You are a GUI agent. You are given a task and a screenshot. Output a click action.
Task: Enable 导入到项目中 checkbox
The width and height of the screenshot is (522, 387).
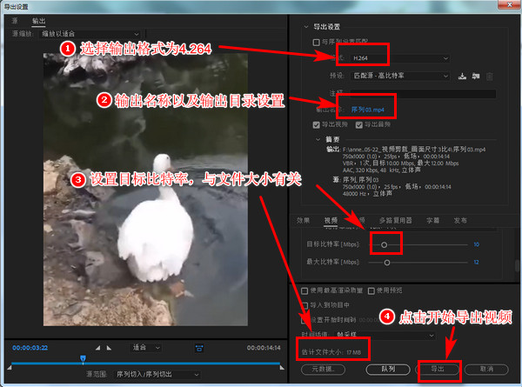tap(304, 305)
